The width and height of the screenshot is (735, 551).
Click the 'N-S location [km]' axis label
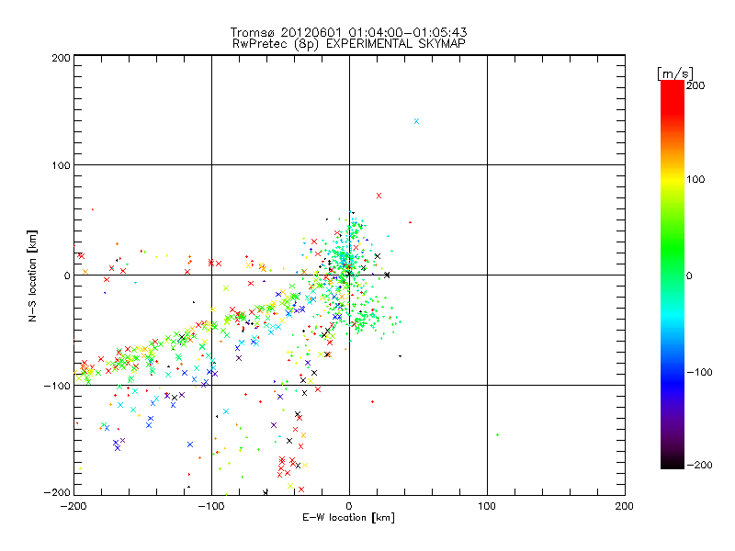click(32, 276)
